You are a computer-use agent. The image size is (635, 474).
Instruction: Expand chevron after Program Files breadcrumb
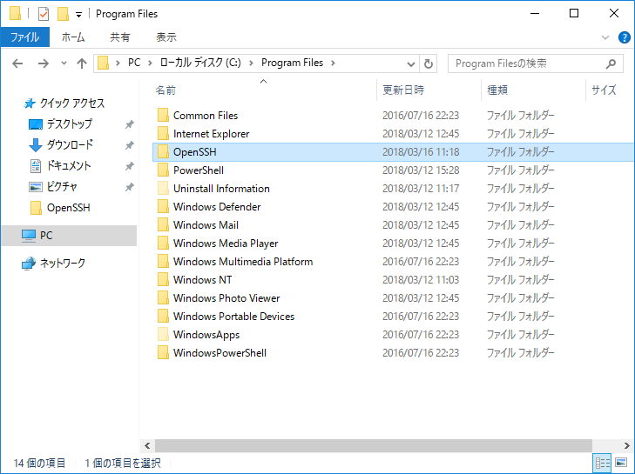click(x=333, y=63)
